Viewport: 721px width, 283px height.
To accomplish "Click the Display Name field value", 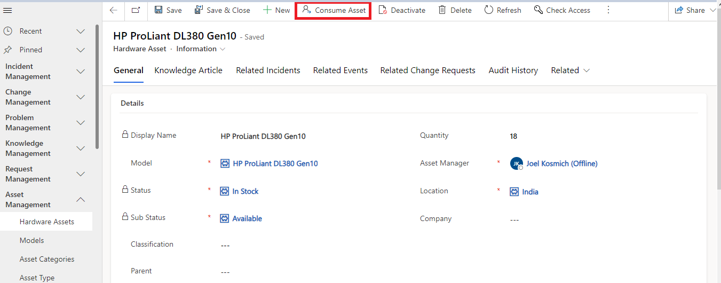I will (263, 136).
